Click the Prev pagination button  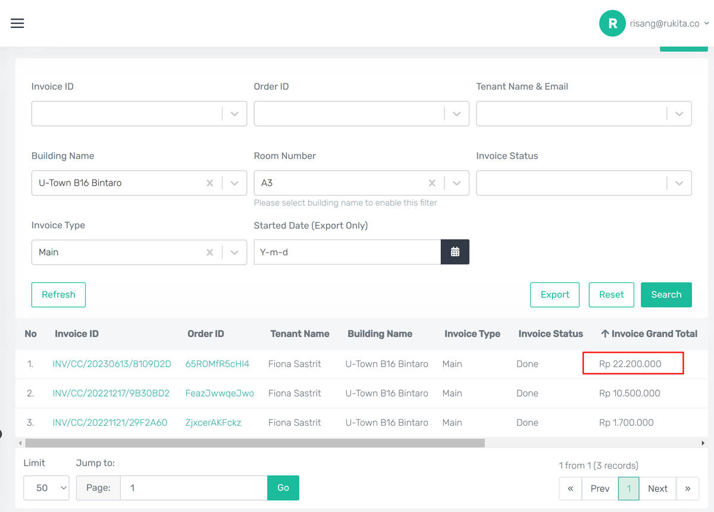(x=600, y=488)
